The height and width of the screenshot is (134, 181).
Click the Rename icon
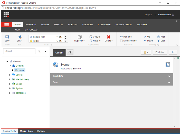[121, 37]
